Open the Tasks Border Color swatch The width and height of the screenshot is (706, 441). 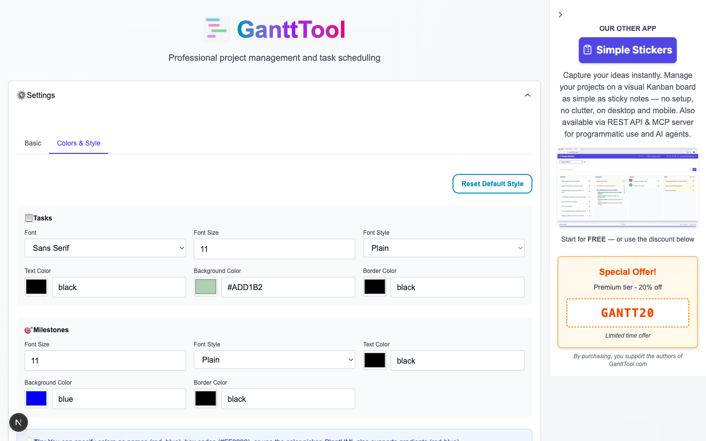(x=375, y=287)
